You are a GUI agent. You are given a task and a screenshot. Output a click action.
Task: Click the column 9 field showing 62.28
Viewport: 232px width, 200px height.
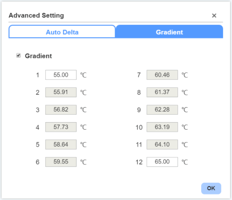(x=162, y=110)
